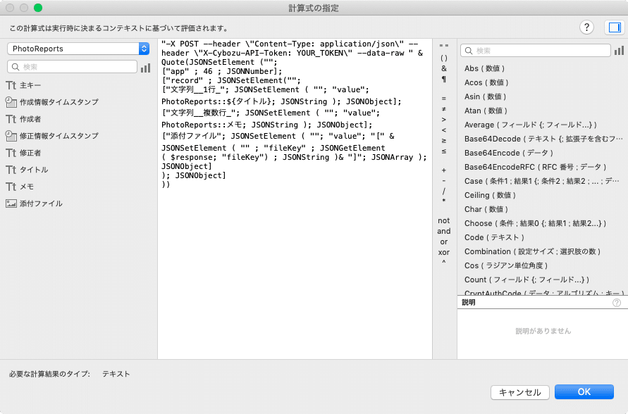Select the Choose function entry

tap(535, 223)
